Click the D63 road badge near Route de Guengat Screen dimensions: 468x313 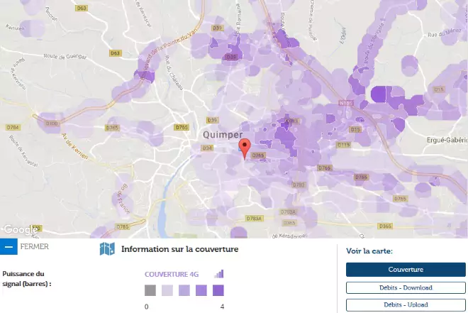click(115, 53)
